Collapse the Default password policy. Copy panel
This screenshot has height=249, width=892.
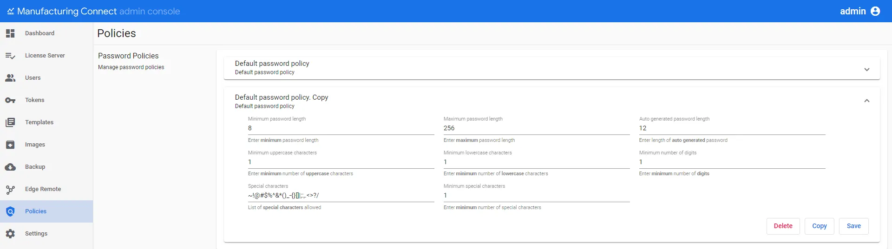(x=867, y=101)
